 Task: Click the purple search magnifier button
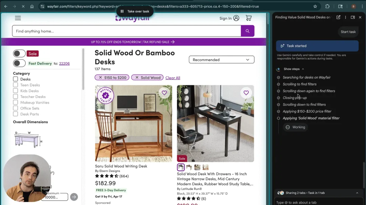(247, 31)
